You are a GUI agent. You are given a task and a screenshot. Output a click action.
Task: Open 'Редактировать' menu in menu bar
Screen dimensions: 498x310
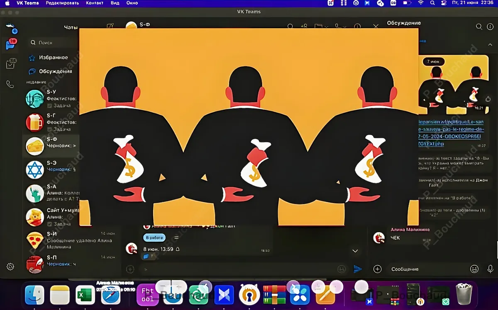pyautogui.click(x=63, y=3)
